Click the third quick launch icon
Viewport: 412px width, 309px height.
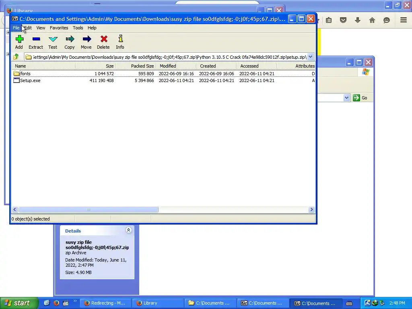click(x=66, y=303)
